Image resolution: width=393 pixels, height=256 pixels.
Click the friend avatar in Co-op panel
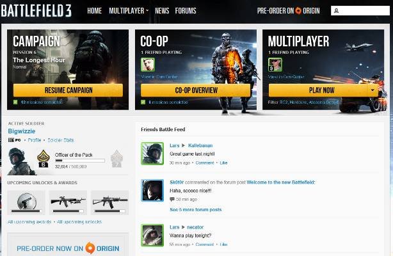[148, 65]
